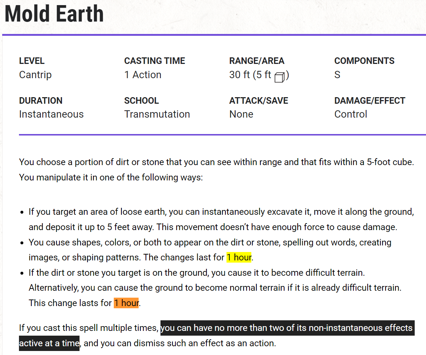This screenshot has height=355, width=426.
Task: Click the Cantrip level value
Action: [35, 75]
